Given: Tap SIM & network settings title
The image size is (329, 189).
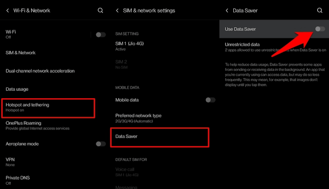Looking at the screenshot, I should [x=149, y=10].
